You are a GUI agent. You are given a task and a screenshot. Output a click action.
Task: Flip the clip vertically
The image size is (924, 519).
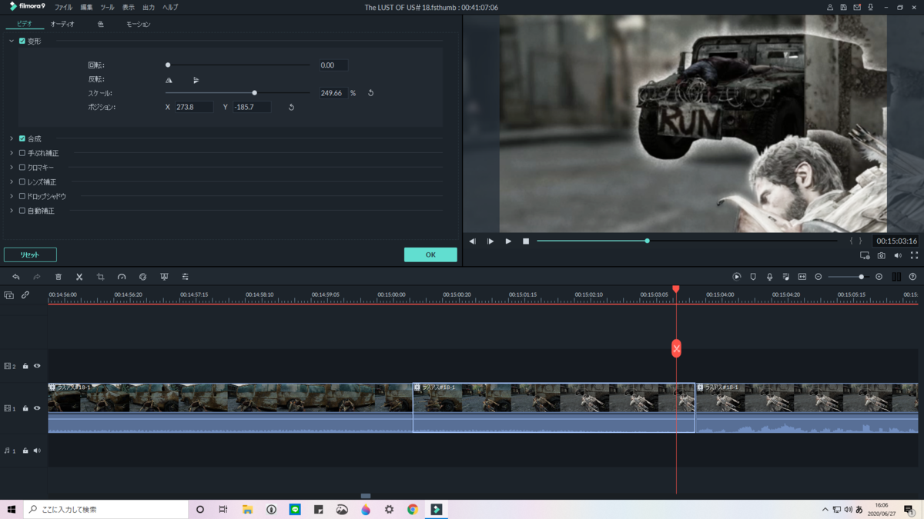pos(196,80)
